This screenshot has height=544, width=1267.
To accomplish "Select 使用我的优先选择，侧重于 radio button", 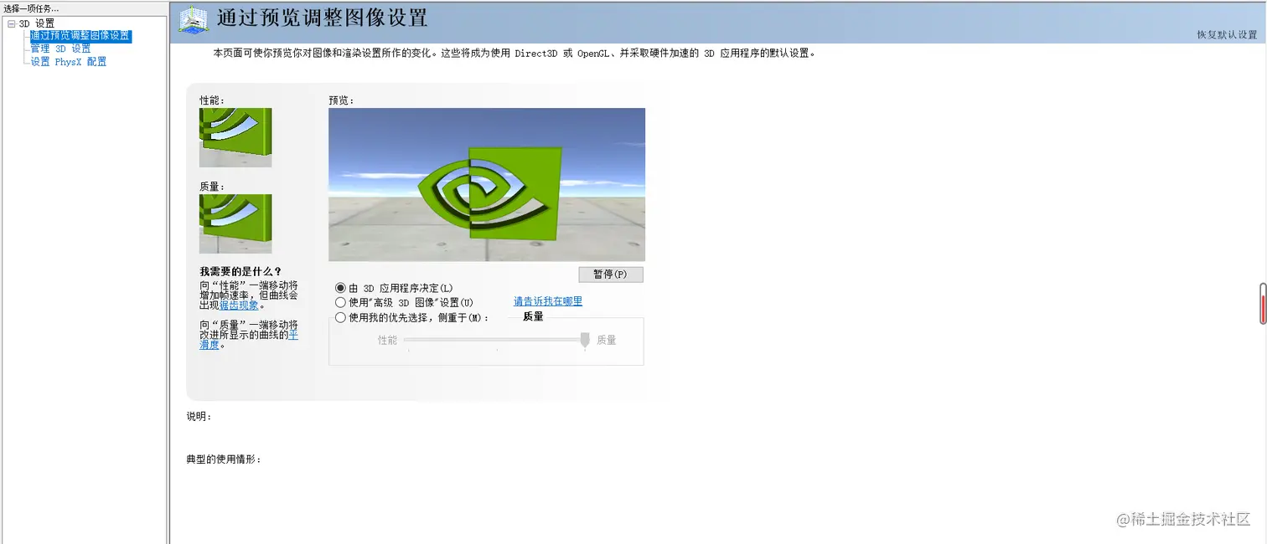I will (340, 317).
